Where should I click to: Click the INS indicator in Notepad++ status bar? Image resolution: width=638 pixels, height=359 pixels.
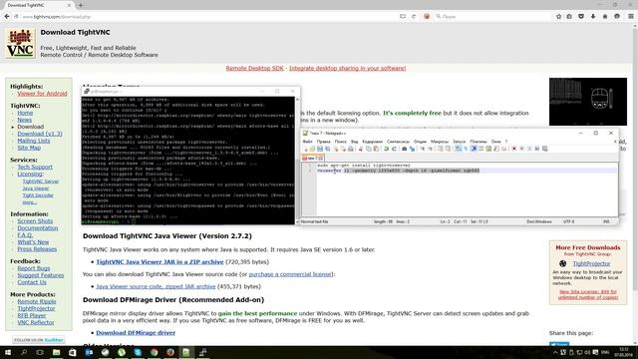point(606,221)
